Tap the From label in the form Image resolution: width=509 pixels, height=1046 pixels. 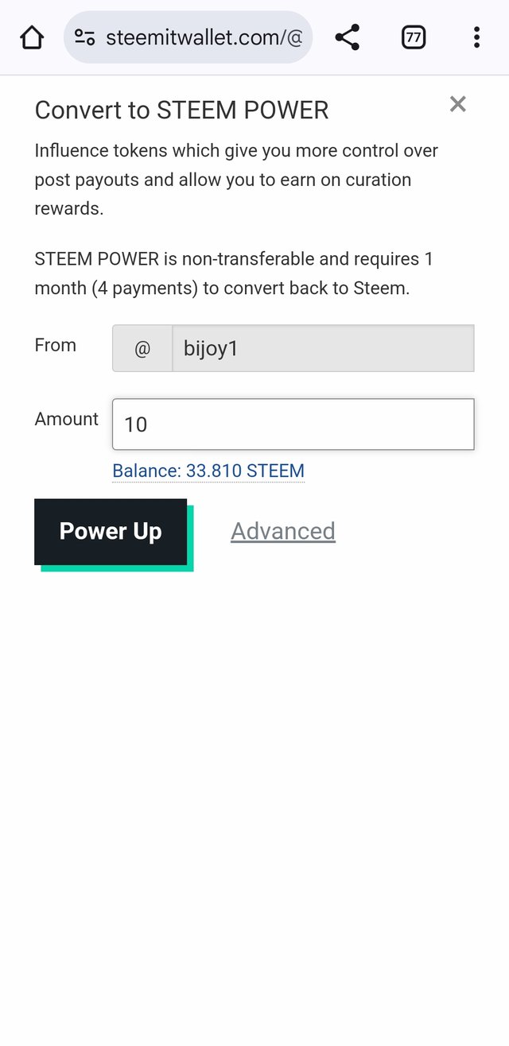[55, 345]
